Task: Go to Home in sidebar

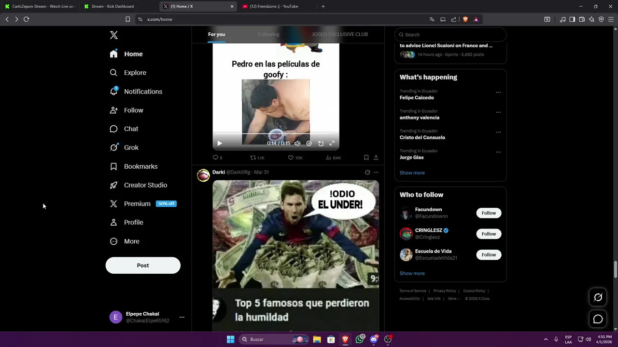Action: pos(126,54)
